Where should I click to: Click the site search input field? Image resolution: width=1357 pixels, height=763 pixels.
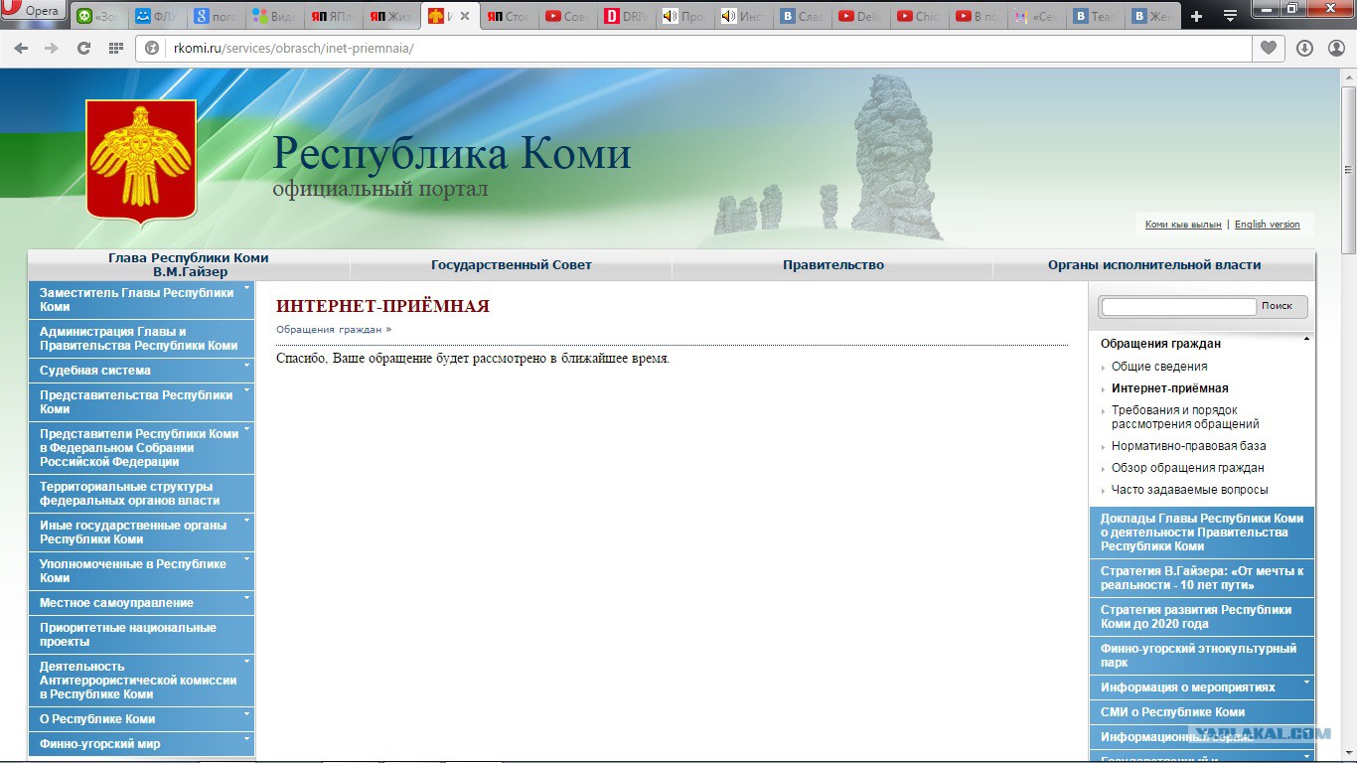click(1178, 307)
